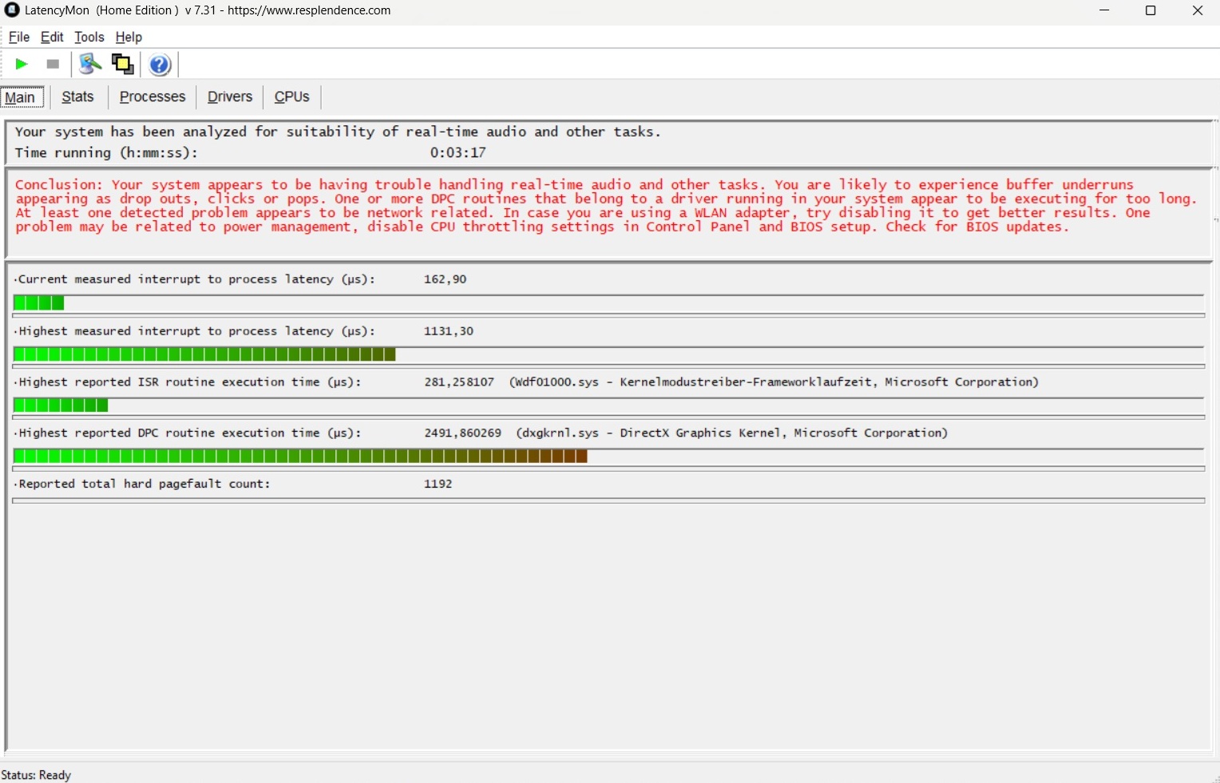Open the Edit menu
Screen dimensions: 1220x783
(x=52, y=37)
